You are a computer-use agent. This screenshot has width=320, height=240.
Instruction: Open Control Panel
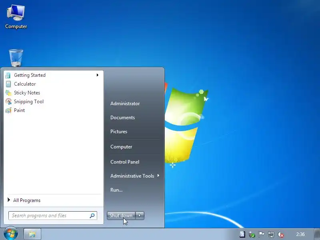pyautogui.click(x=125, y=162)
